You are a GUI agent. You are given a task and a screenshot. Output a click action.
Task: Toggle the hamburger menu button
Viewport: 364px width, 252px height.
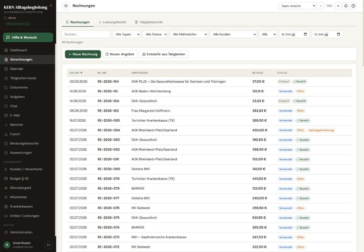pos(66,6)
